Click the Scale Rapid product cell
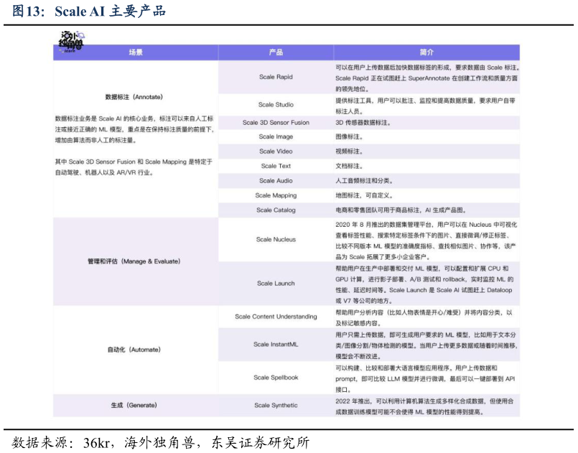Screen dimensions: 578x453 click(x=276, y=77)
